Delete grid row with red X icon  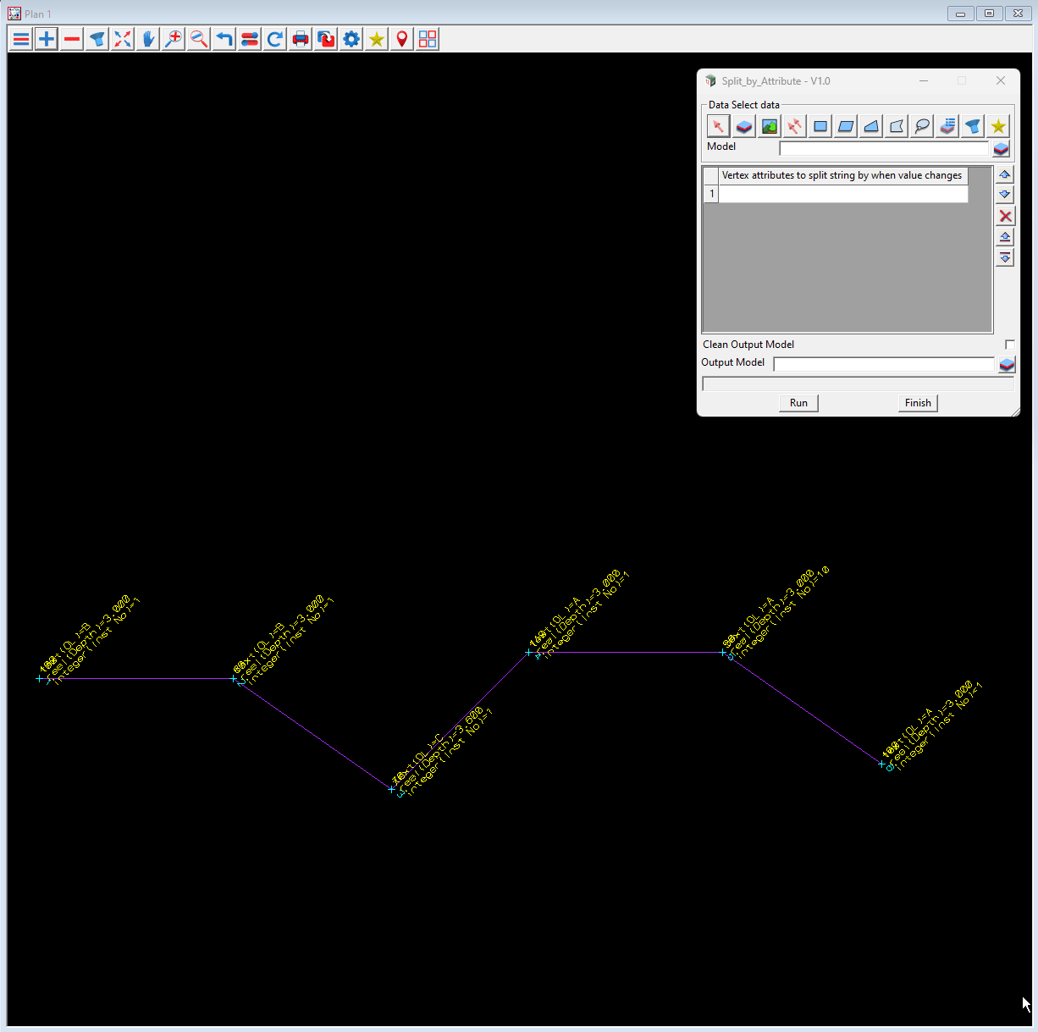[1005, 216]
